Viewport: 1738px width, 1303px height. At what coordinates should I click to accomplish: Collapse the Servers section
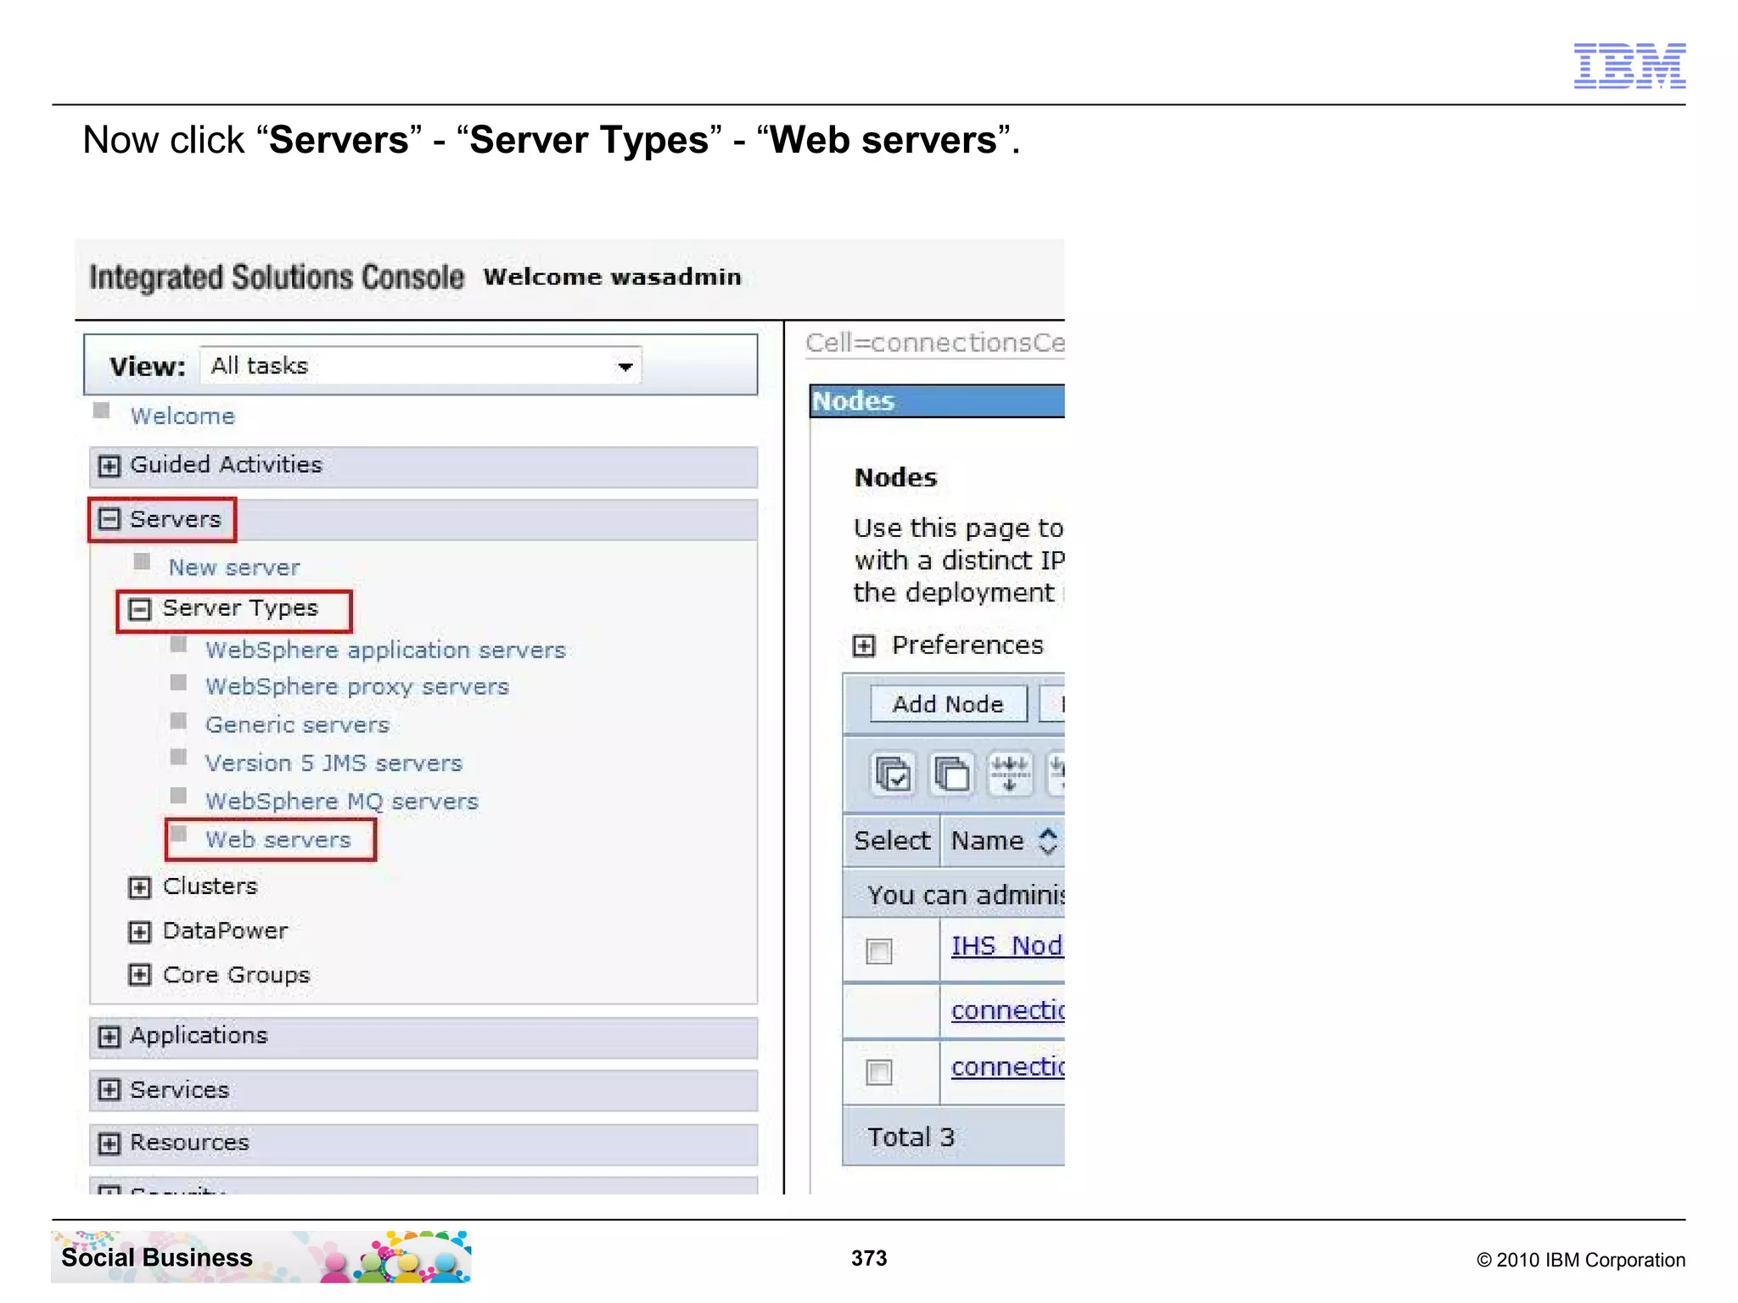point(109,518)
